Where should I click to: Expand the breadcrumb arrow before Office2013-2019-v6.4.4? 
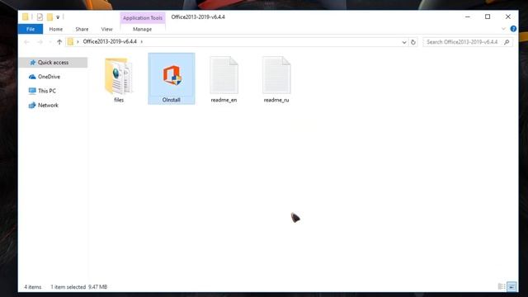point(78,42)
